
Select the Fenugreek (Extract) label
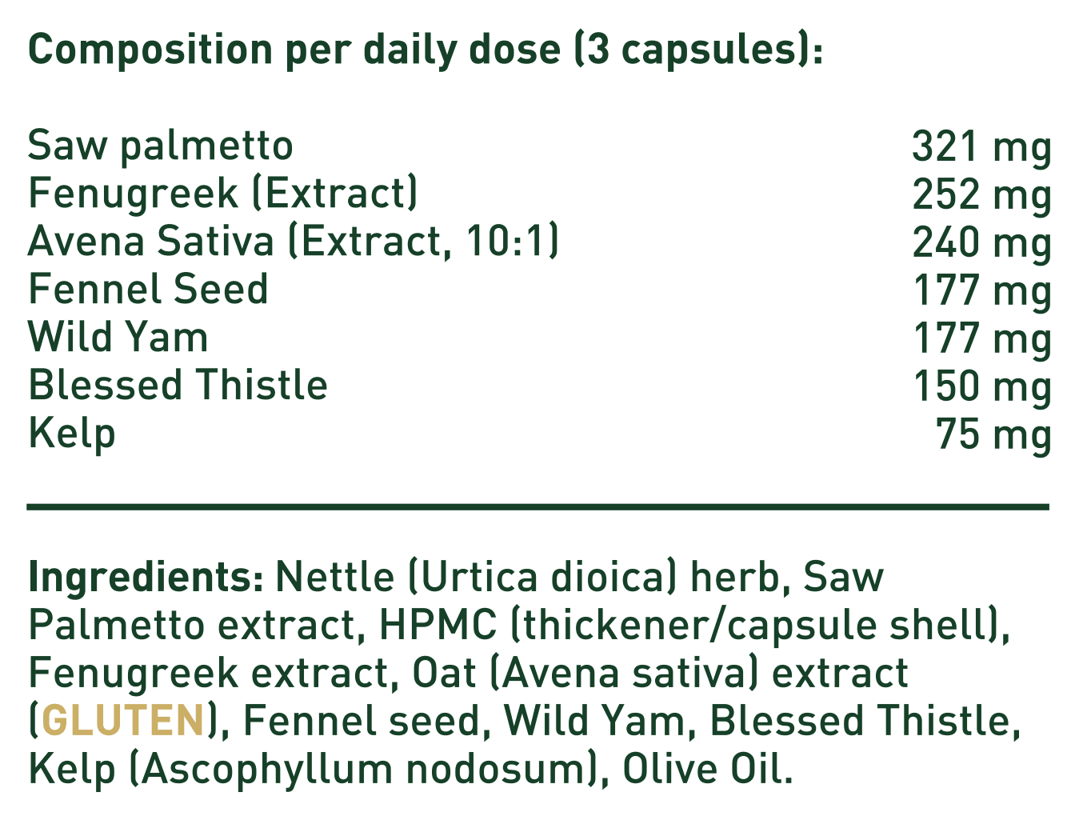coord(223,194)
